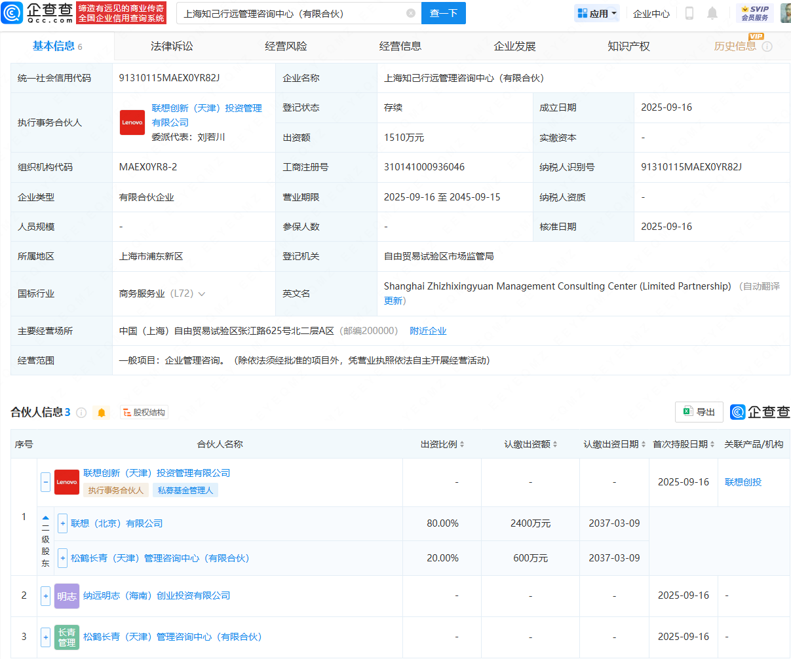The width and height of the screenshot is (791, 659).
Task: Expand the 商务服务业 industry dropdown arrow
Action: pos(202,294)
